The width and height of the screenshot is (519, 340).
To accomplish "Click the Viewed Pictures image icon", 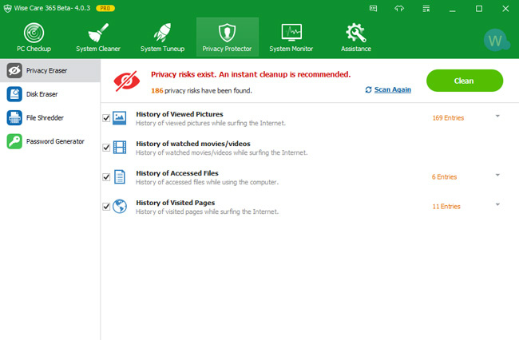I will pos(120,118).
